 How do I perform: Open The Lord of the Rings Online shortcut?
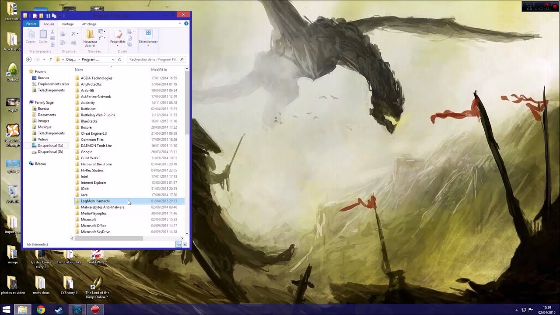point(97,288)
